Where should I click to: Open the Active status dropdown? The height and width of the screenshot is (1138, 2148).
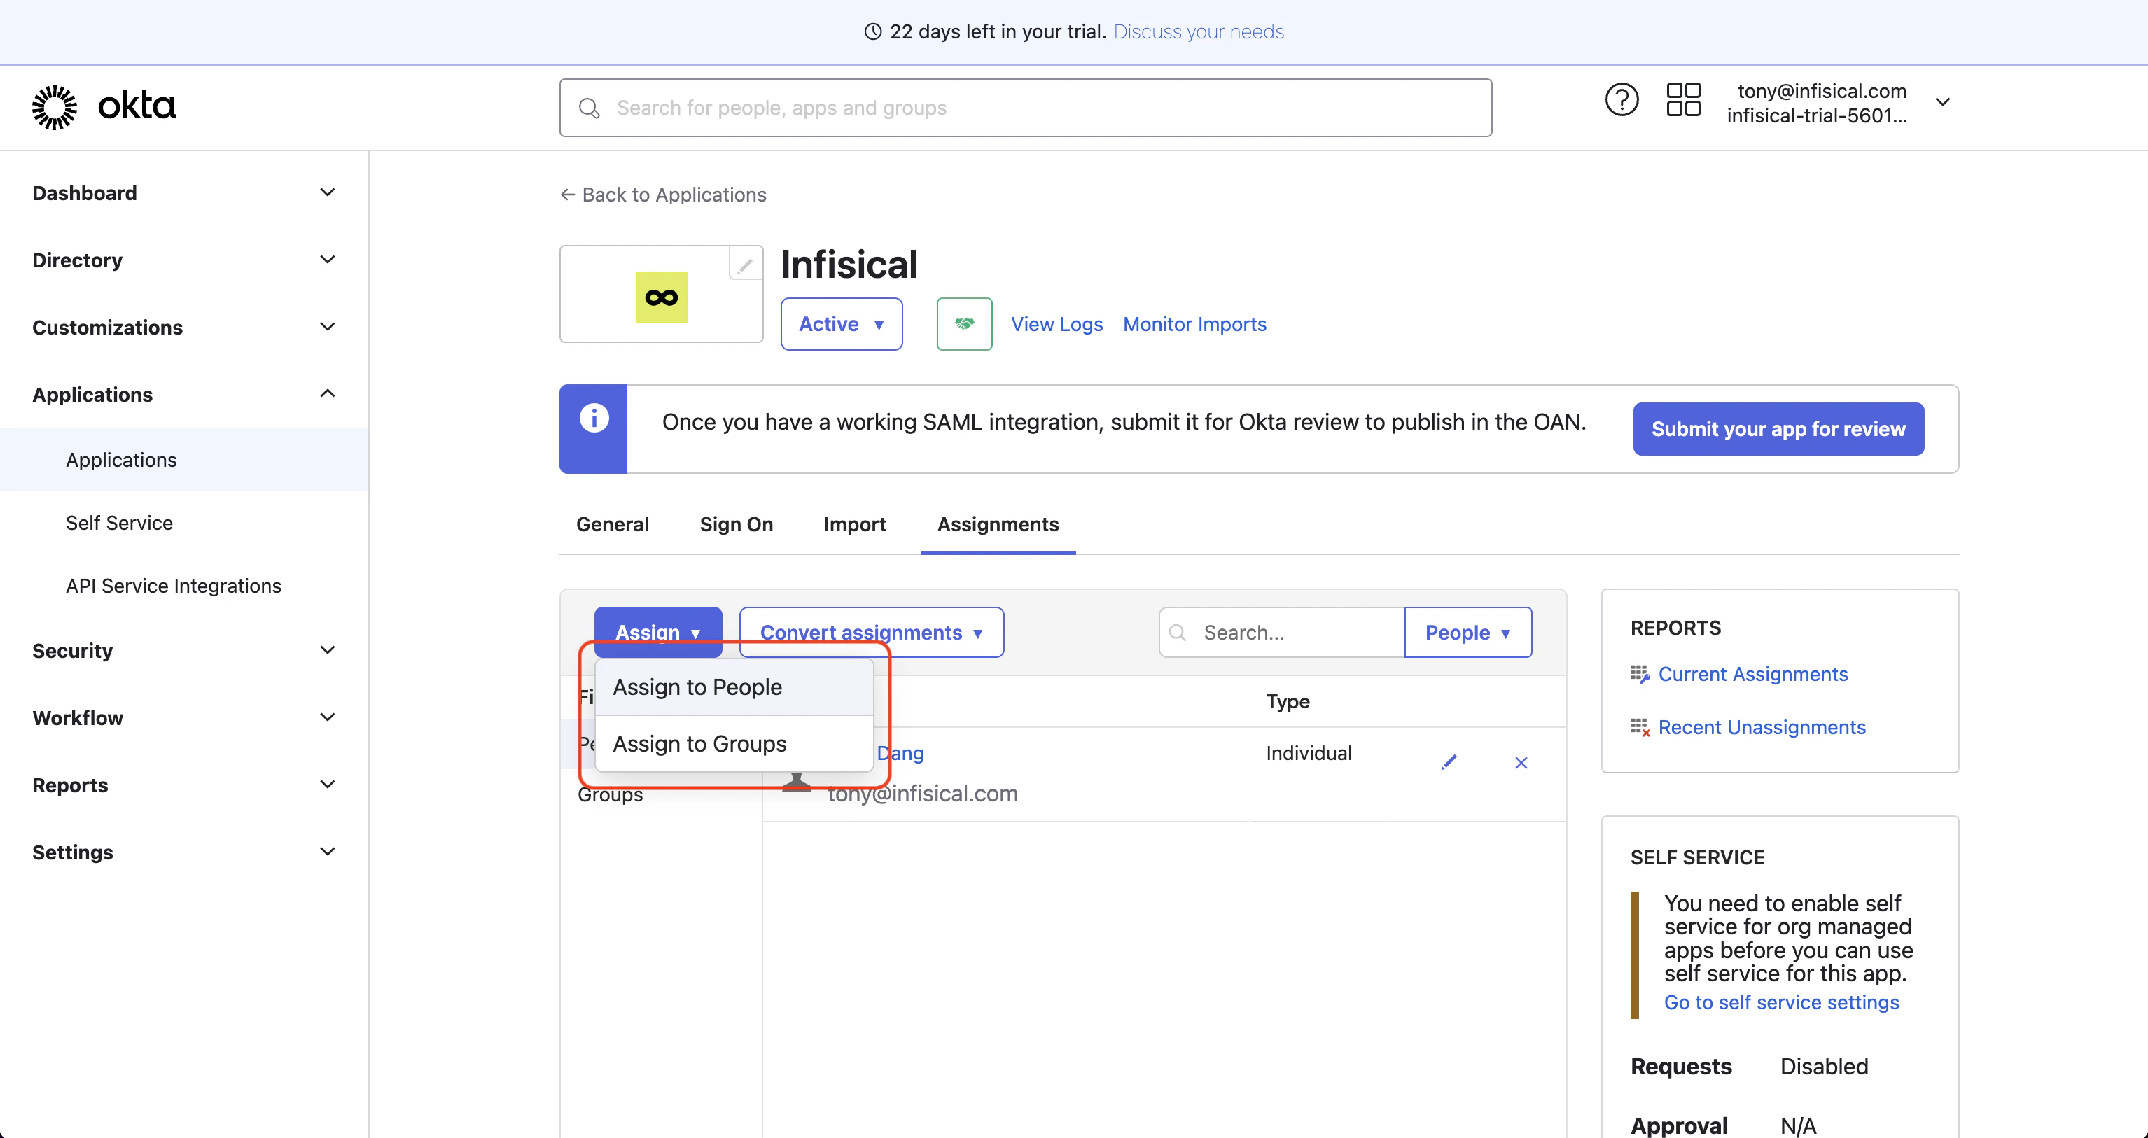842,323
